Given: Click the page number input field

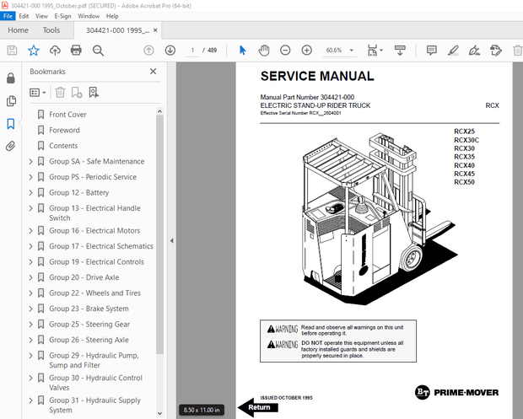Looking at the screenshot, I should pos(192,51).
